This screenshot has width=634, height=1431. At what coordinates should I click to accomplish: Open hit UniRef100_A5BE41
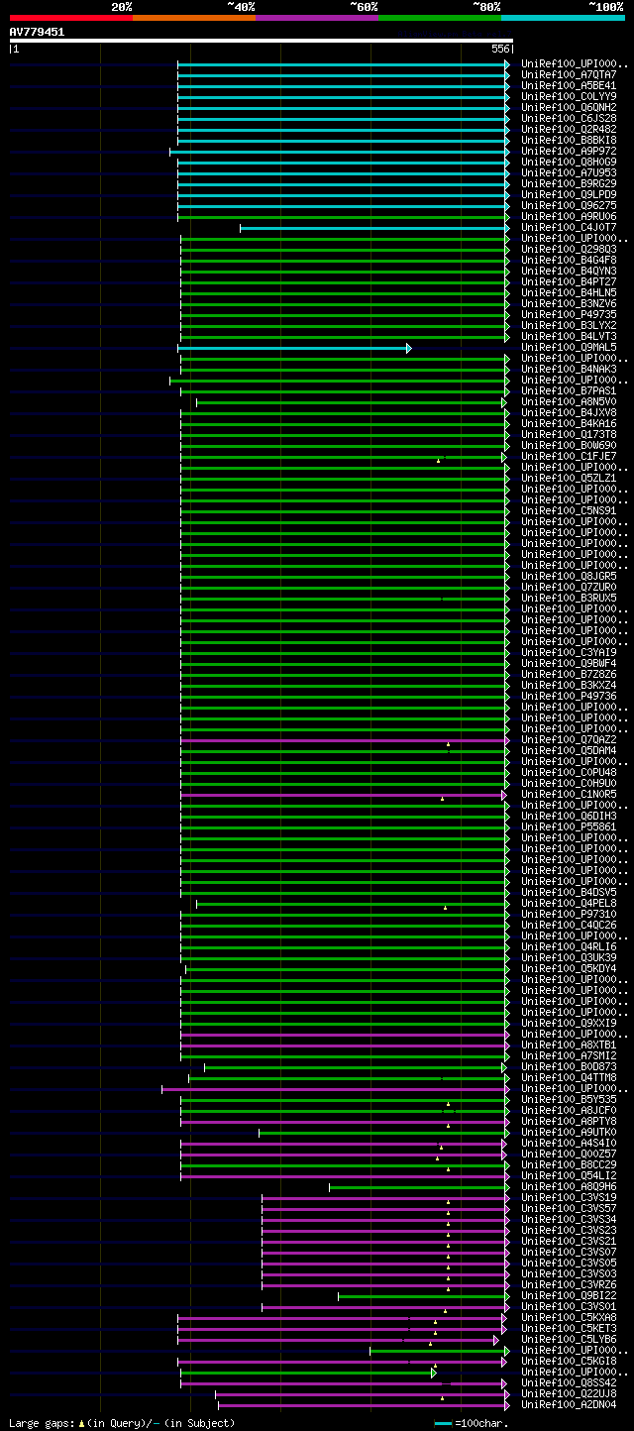click(569, 86)
